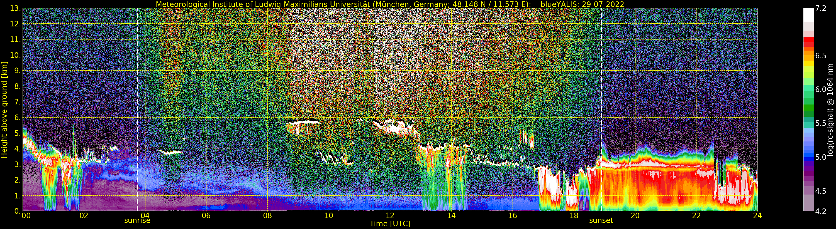The image size is (836, 229).
Task: Click the height tick label '5.'
Action: pos(18,133)
